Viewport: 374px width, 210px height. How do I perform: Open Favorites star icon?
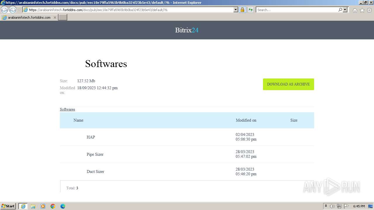(x=362, y=10)
